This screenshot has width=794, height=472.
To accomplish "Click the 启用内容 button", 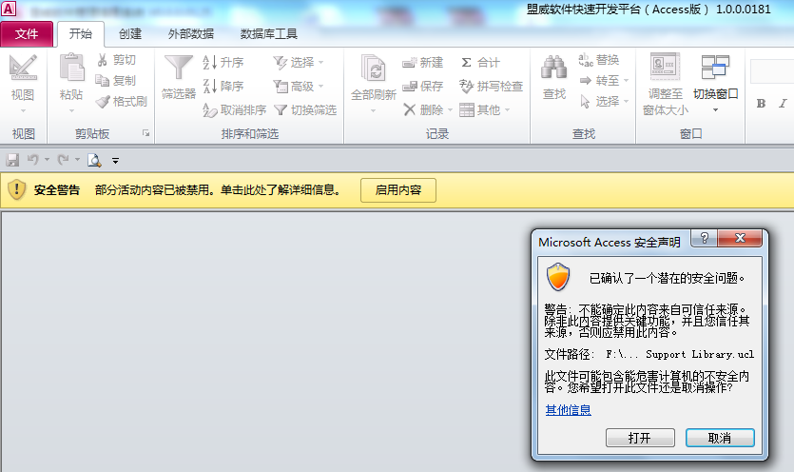I will point(398,190).
